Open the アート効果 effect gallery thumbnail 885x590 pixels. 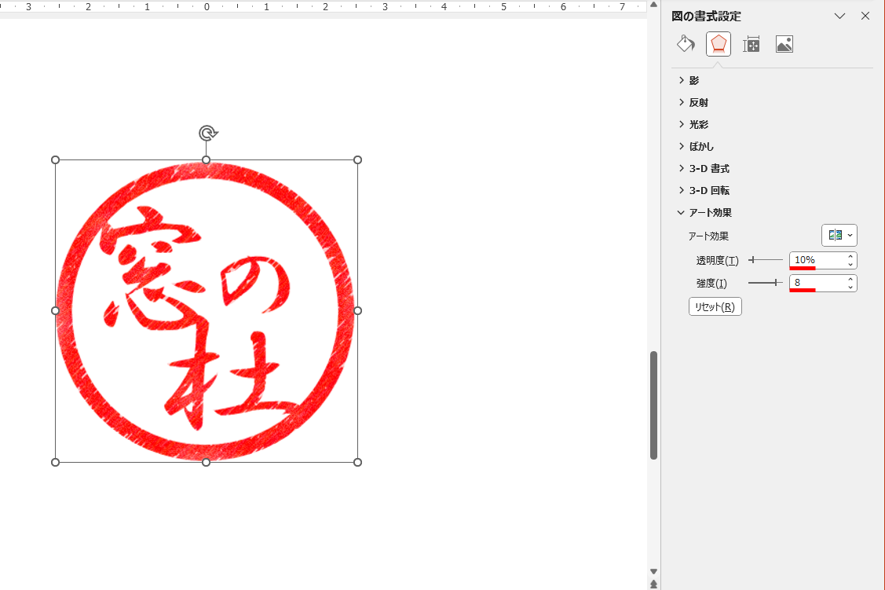[x=835, y=235]
